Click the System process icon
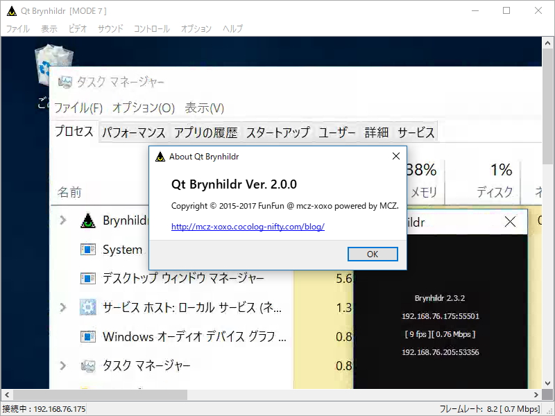 tap(87, 249)
